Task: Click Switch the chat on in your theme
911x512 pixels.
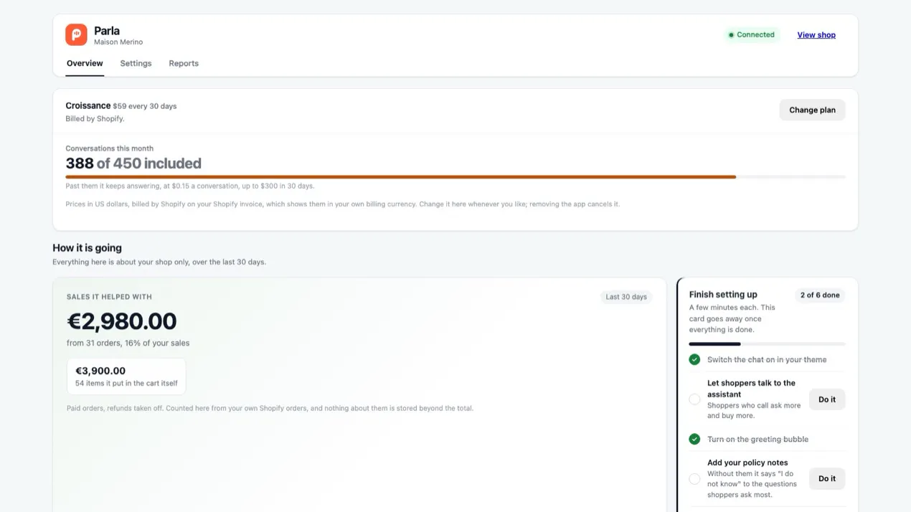Action: [767, 359]
